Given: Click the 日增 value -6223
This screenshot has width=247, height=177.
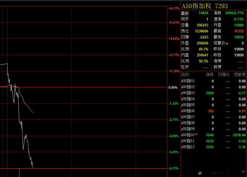Looking at the screenshot, I should click(204, 37).
